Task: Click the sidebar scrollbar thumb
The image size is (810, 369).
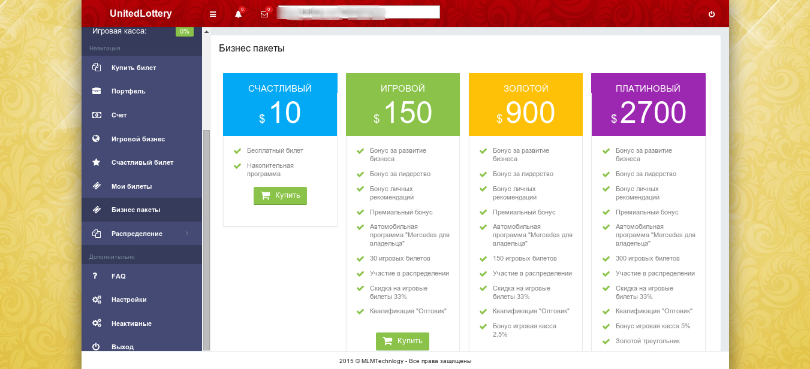Action: pyautogui.click(x=206, y=240)
